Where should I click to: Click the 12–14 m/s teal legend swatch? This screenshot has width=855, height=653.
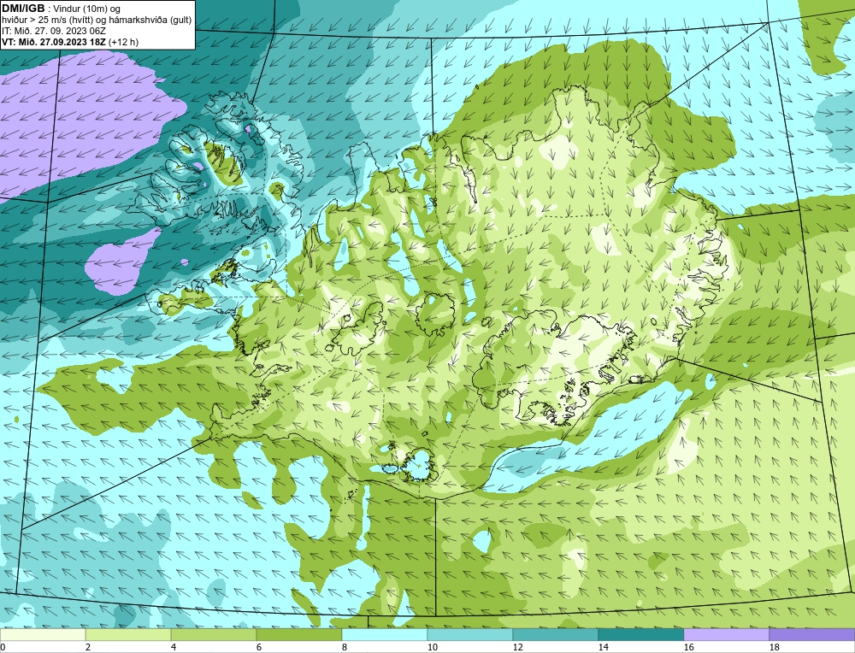pos(555,634)
